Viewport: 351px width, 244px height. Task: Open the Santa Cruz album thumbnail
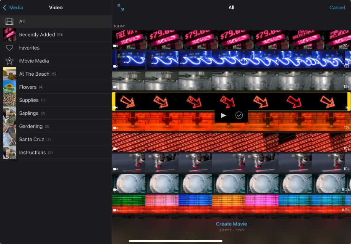pos(9,139)
